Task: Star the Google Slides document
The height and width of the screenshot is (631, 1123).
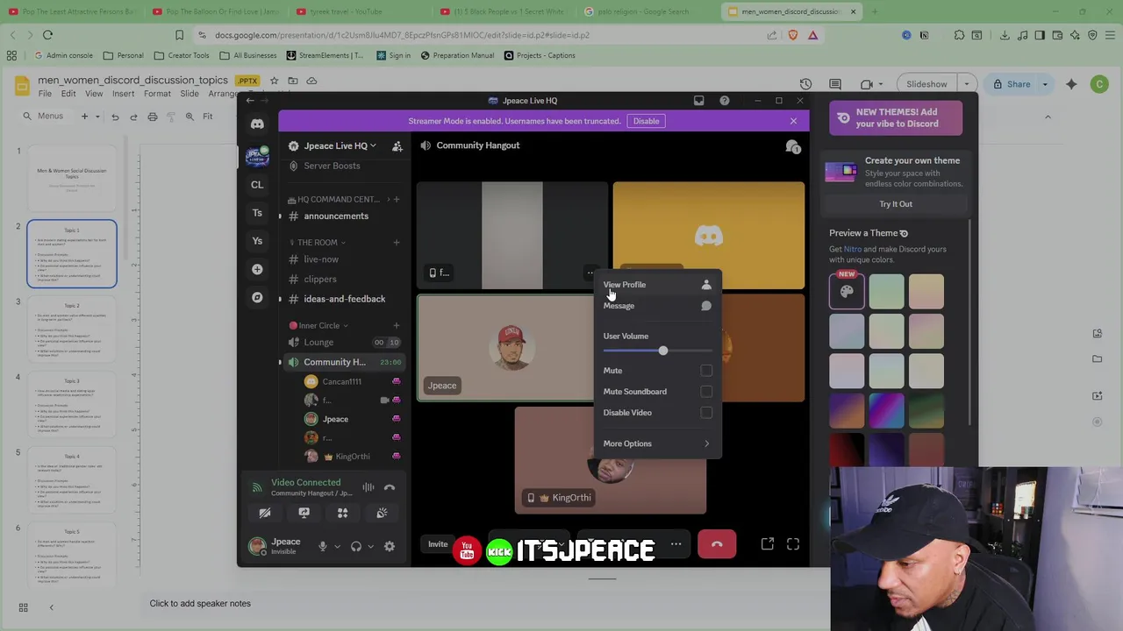Action: (x=274, y=81)
